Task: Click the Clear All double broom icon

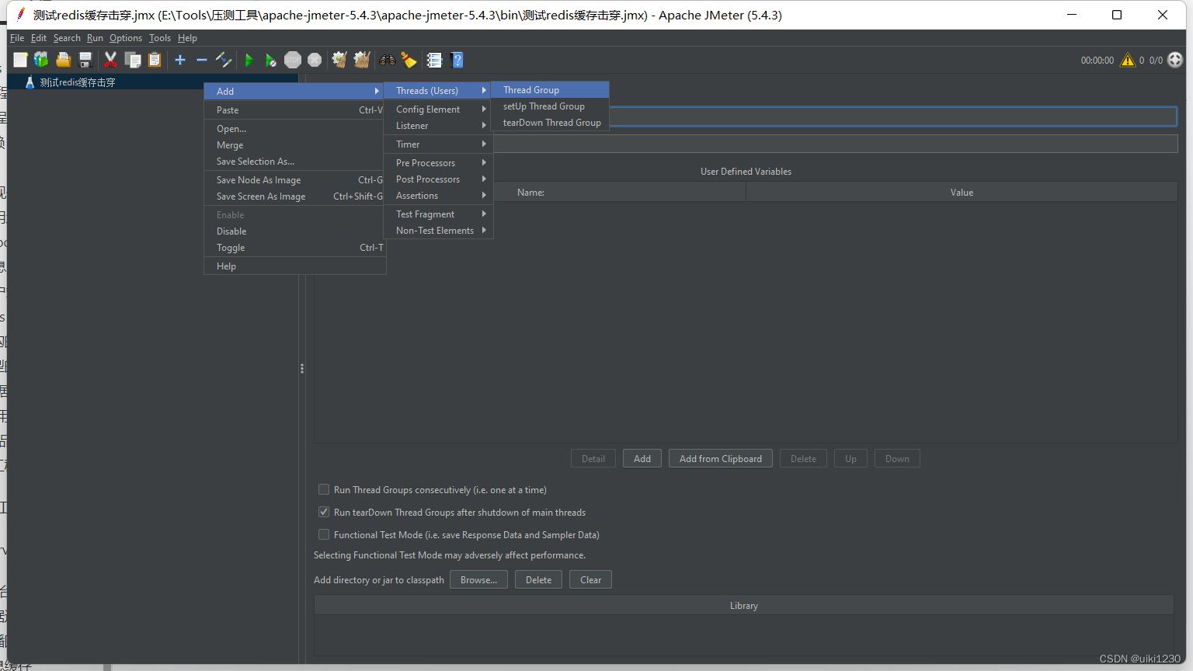Action: (x=361, y=60)
